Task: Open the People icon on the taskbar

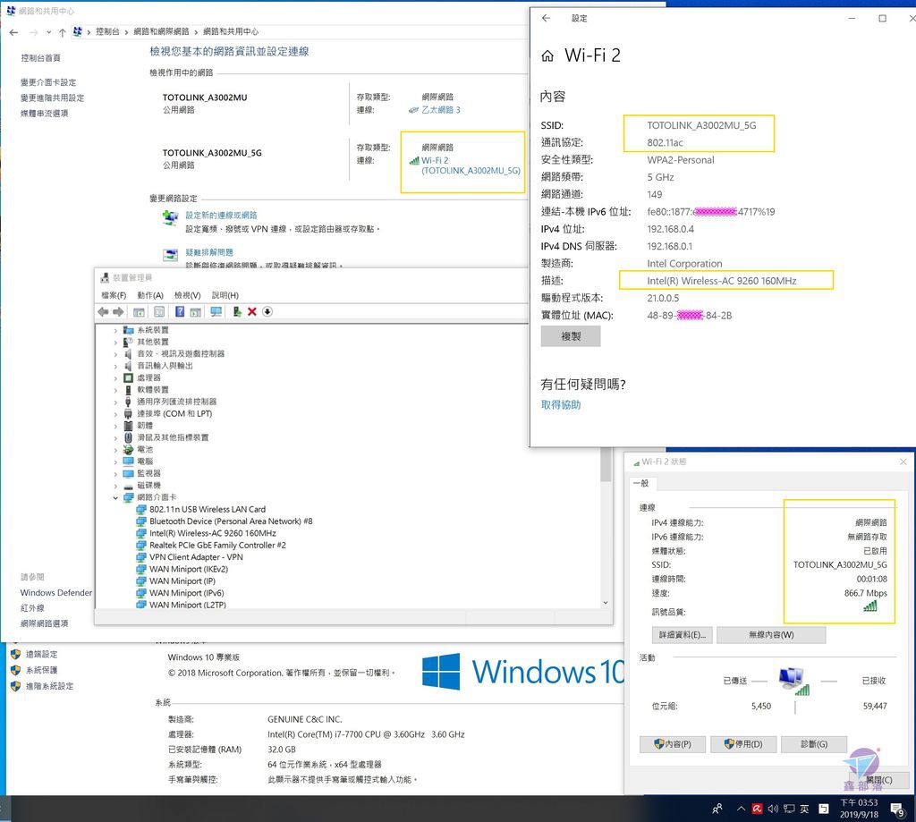Action: [x=717, y=809]
